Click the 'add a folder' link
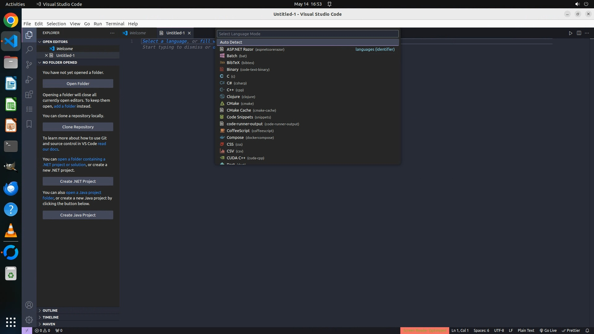The height and width of the screenshot is (334, 594). (65, 106)
